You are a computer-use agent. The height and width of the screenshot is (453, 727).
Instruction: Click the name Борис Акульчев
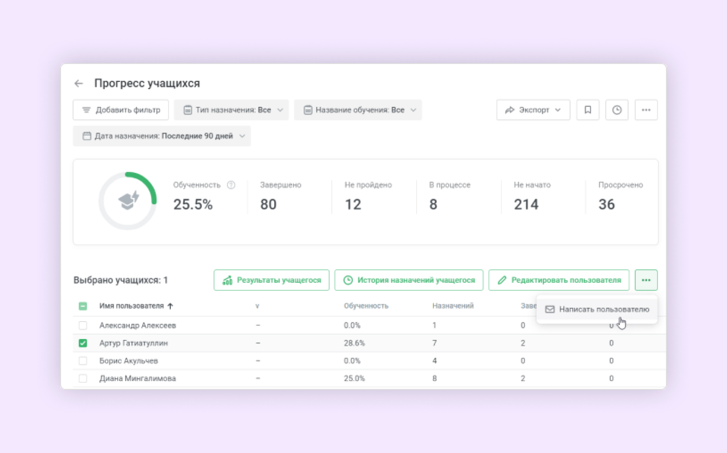click(128, 361)
